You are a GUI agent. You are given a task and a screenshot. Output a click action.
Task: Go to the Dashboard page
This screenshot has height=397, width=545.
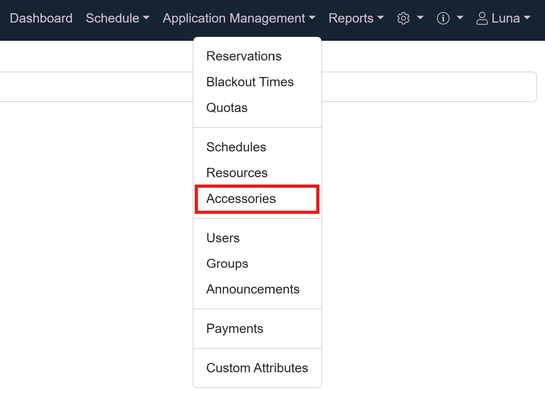pyautogui.click(x=41, y=18)
